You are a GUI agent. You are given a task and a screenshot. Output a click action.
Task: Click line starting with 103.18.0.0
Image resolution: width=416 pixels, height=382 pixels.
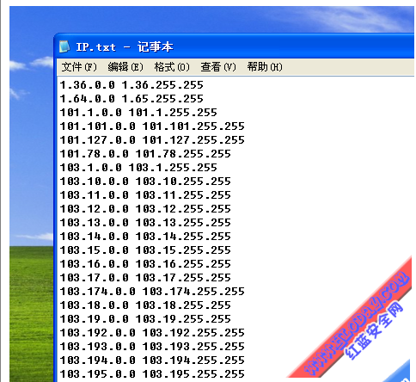click(x=145, y=305)
